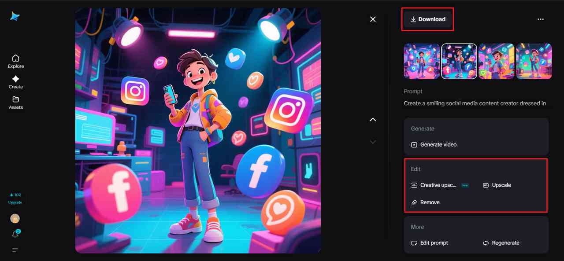This screenshot has width=564, height=261.
Task: Go to previous image with up chevron
Action: click(x=373, y=120)
